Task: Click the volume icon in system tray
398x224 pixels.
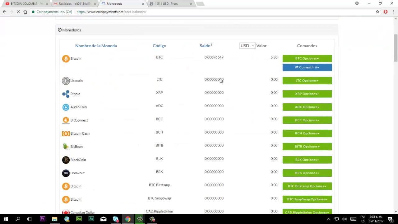Action: 345,219
